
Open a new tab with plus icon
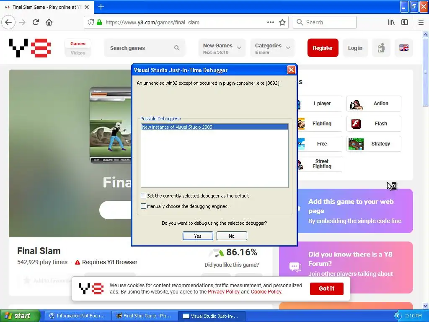[101, 7]
